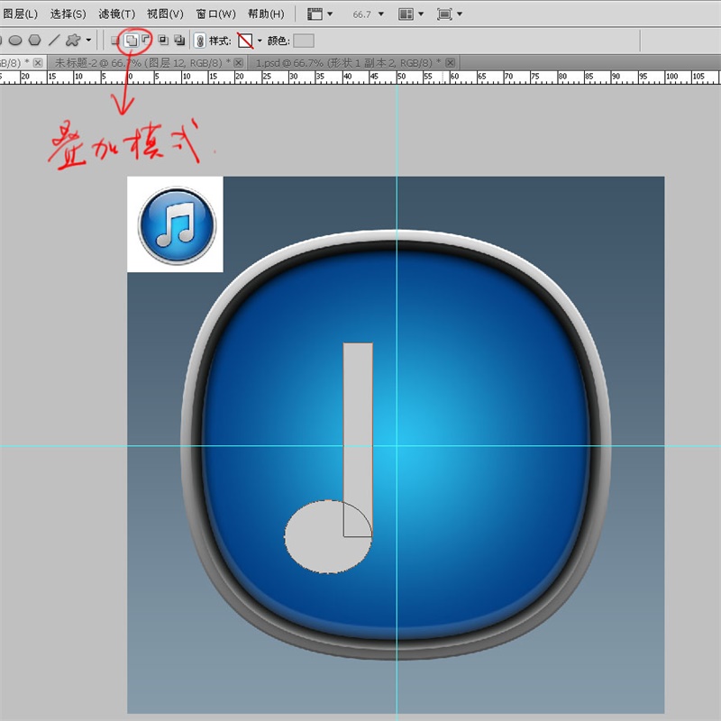
Task: Click the 颜色 color swatch
Action: [306, 40]
